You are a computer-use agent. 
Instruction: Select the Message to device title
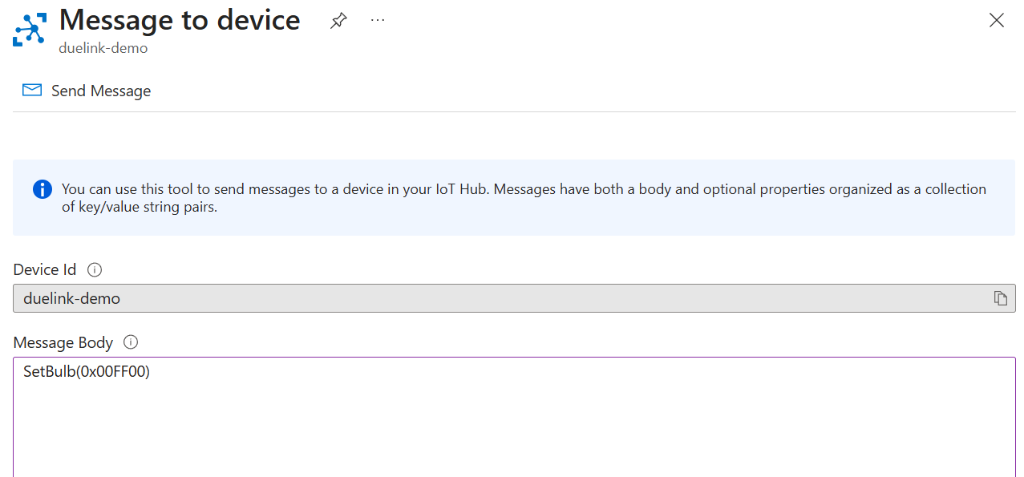click(x=180, y=20)
